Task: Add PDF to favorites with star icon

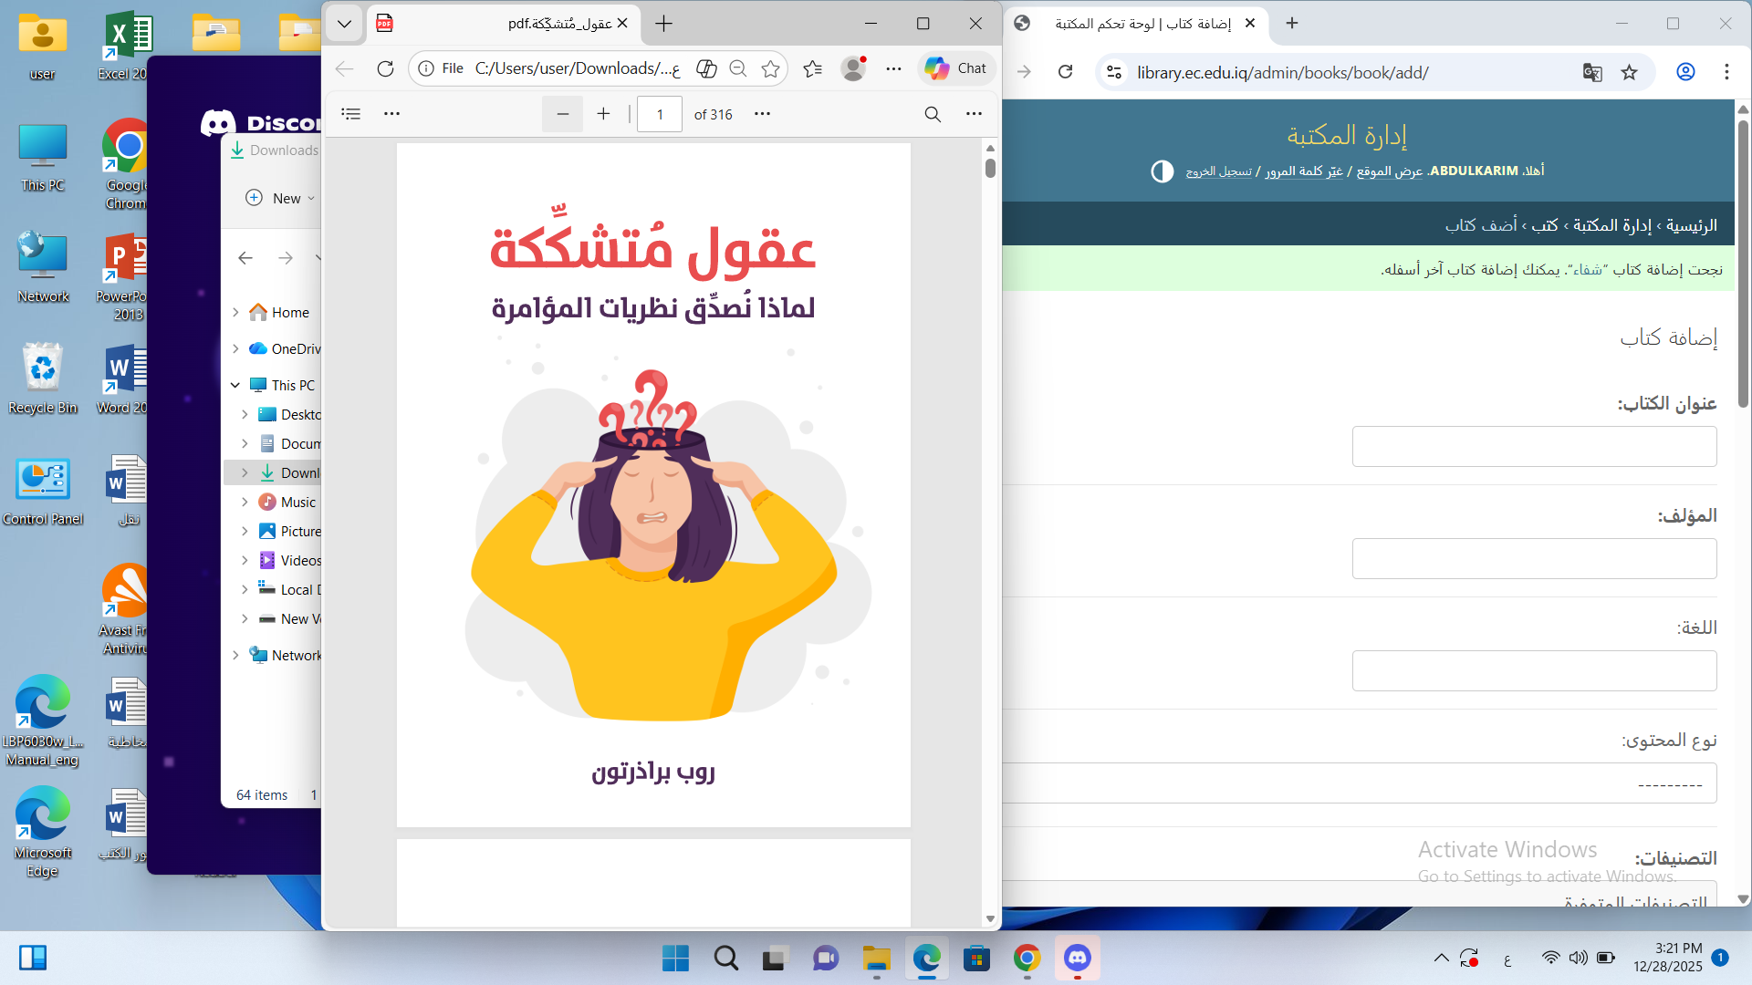Action: 771,68
